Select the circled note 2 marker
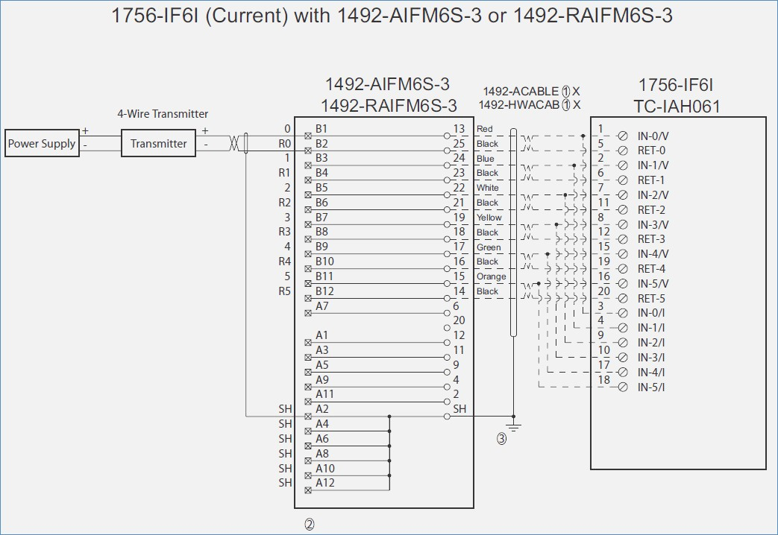This screenshot has height=535, width=778. click(309, 525)
